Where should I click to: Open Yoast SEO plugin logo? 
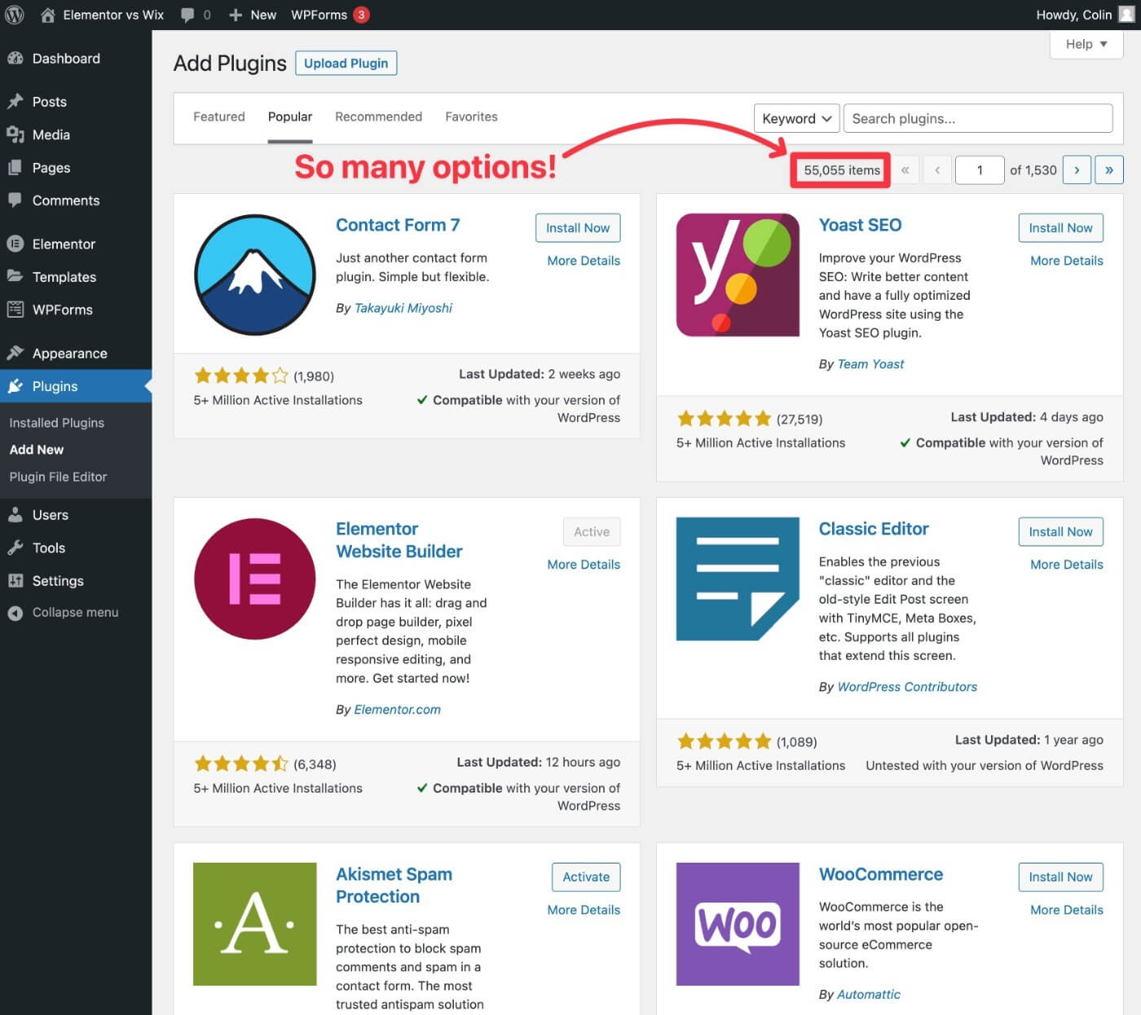(x=738, y=275)
